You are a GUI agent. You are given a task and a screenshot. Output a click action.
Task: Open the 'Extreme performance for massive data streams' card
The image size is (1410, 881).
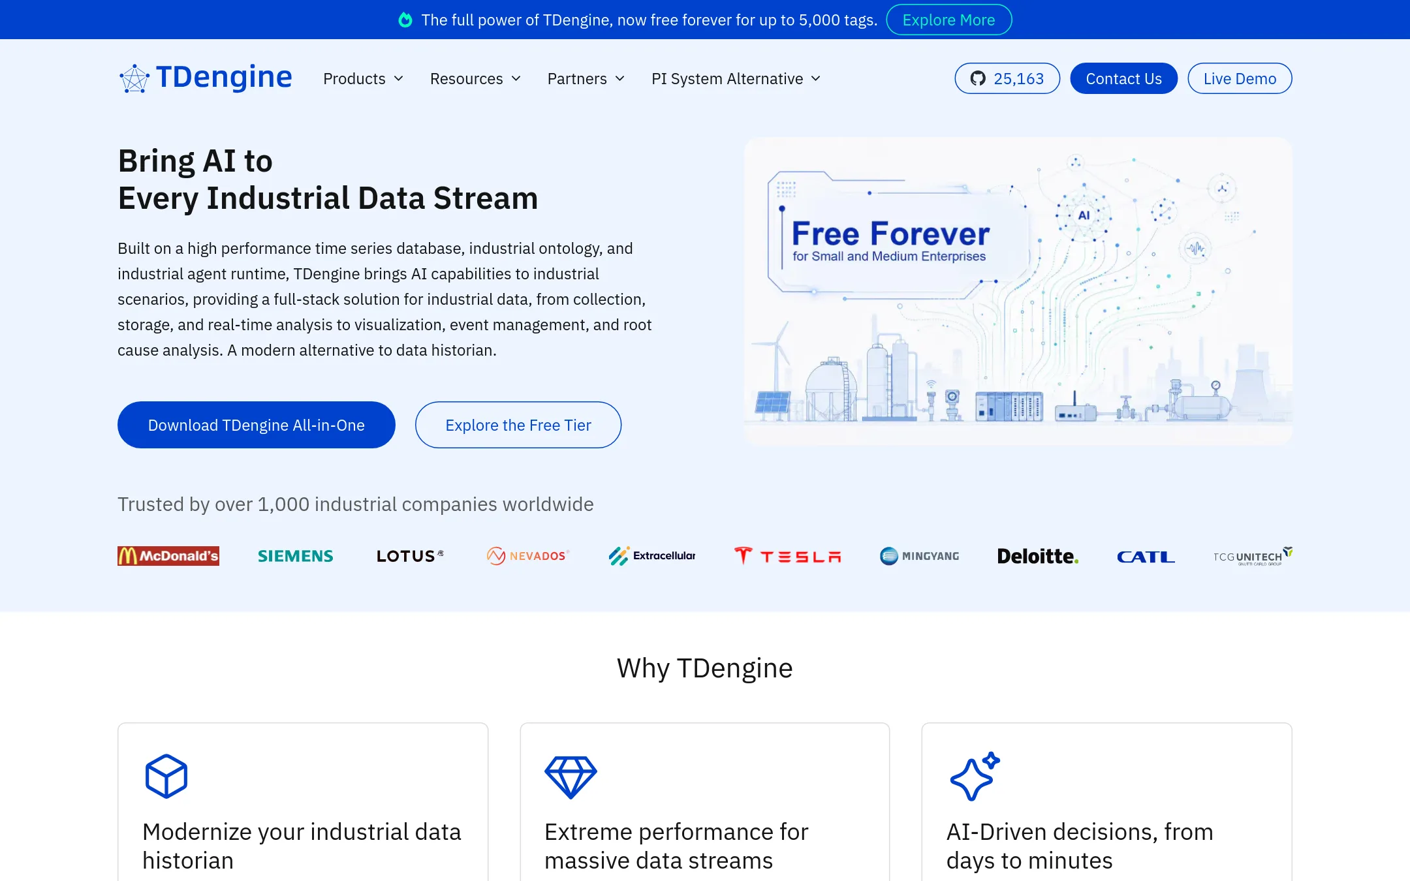704,802
